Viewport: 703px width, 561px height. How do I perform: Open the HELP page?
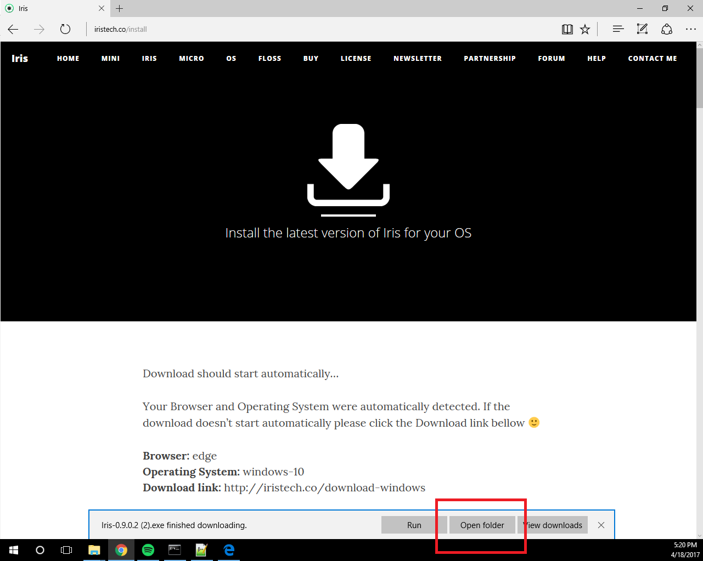596,58
